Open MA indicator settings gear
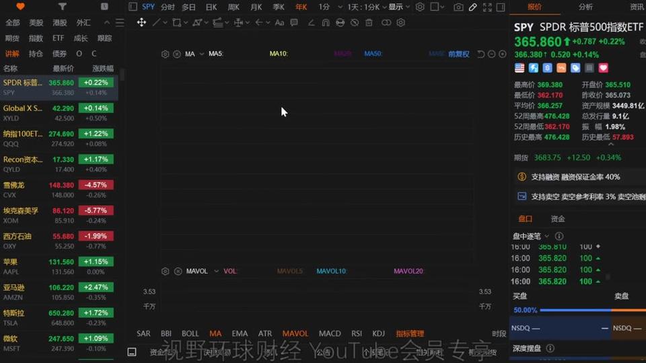The width and height of the screenshot is (646, 363). pos(166,54)
